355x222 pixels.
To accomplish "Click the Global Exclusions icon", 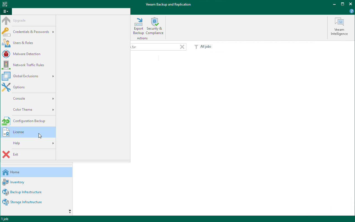I will coord(6,76).
